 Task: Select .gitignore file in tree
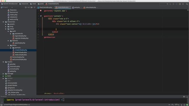[x=10, y=88]
